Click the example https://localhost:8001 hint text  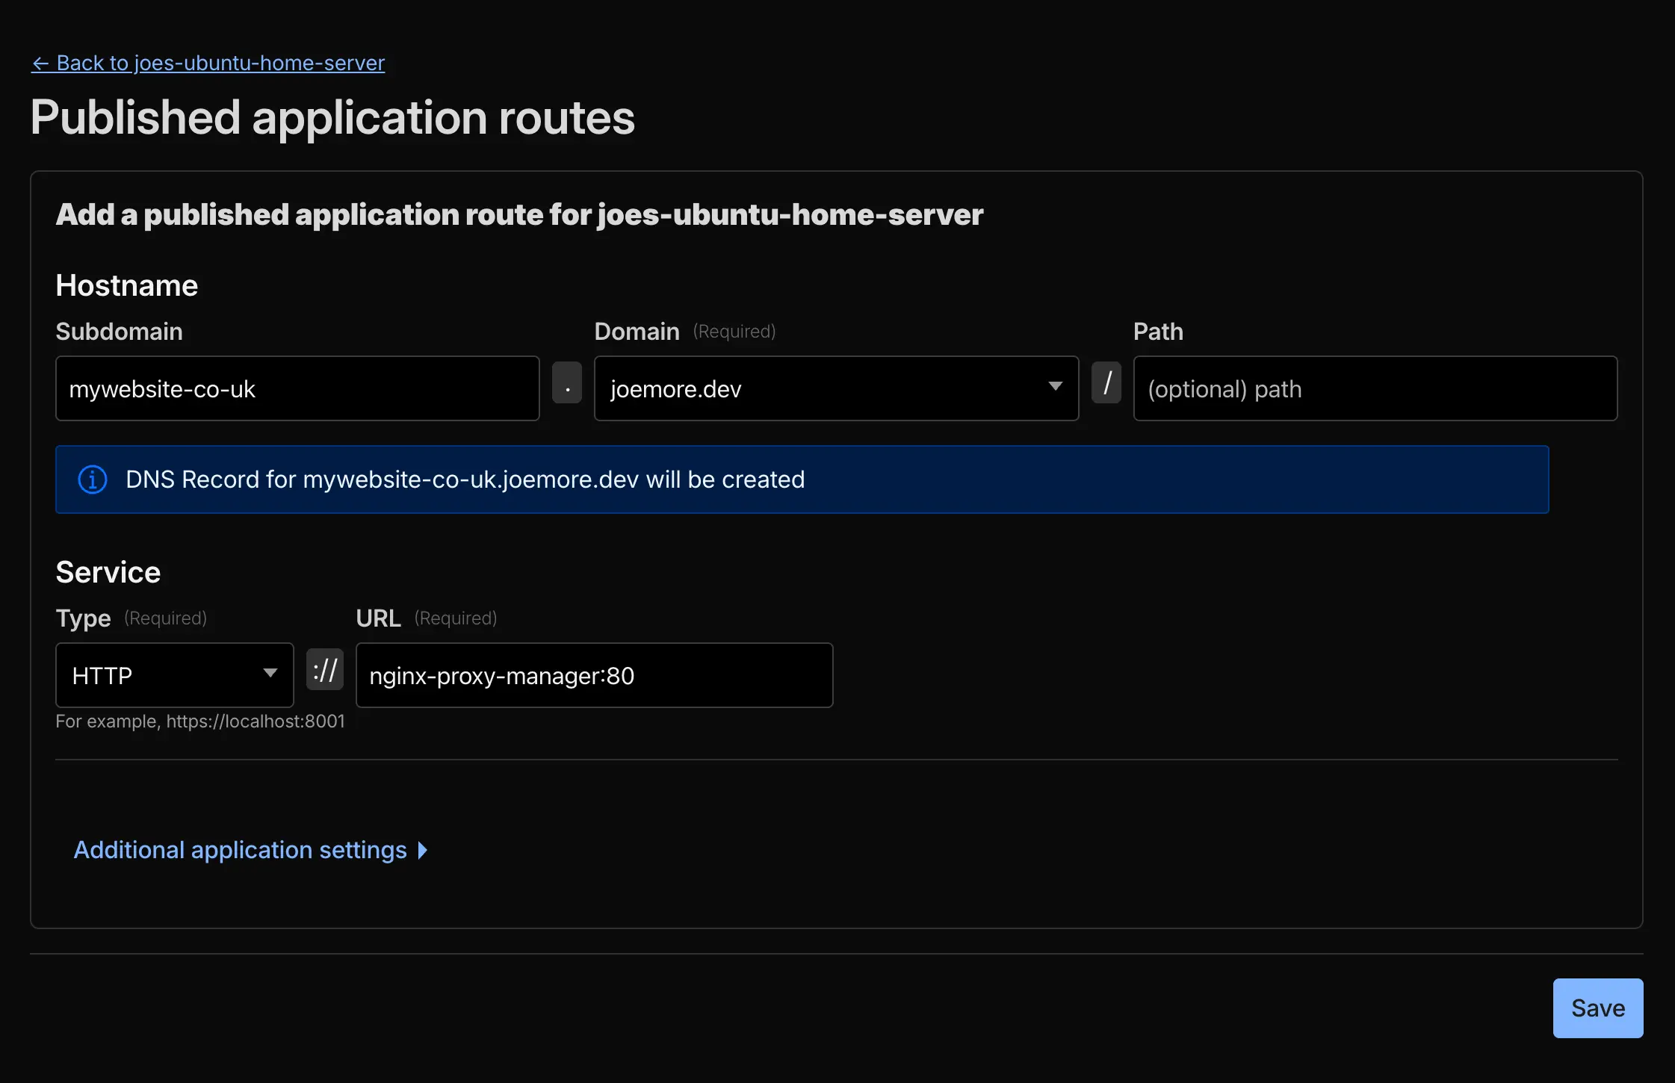click(x=200, y=722)
